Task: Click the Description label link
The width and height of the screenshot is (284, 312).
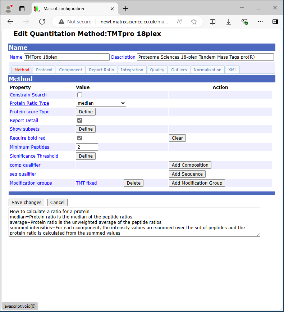Action: tap(123, 57)
